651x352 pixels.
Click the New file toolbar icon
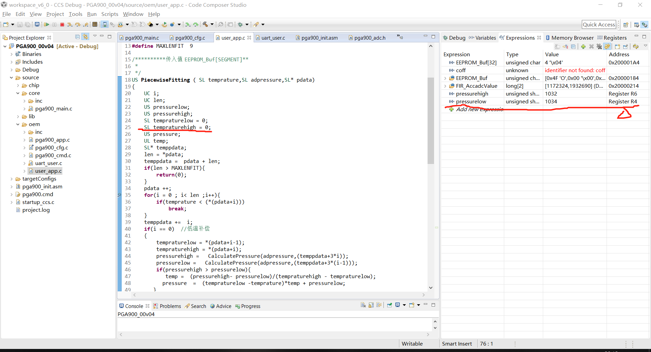coord(6,24)
